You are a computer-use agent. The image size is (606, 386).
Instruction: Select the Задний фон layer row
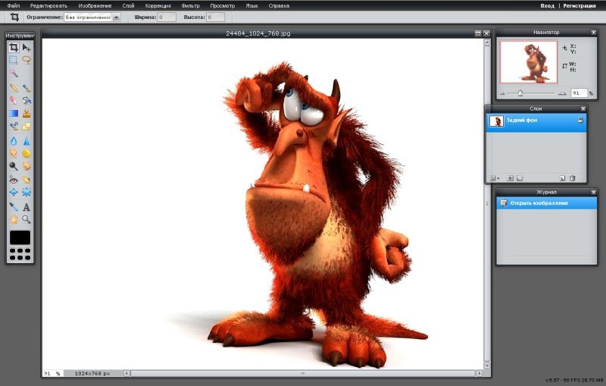coord(536,123)
